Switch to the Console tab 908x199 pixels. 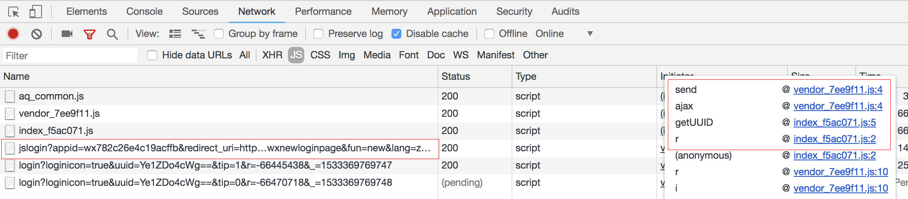pos(144,12)
